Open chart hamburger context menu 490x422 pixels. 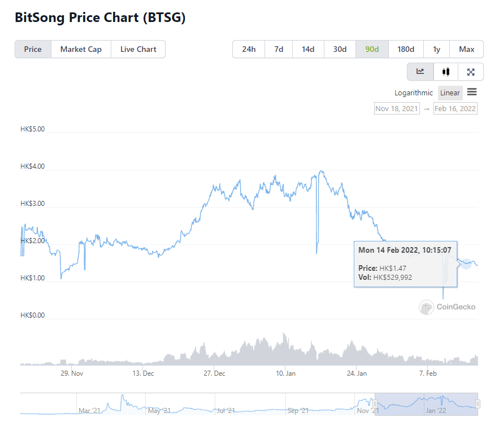coord(472,92)
